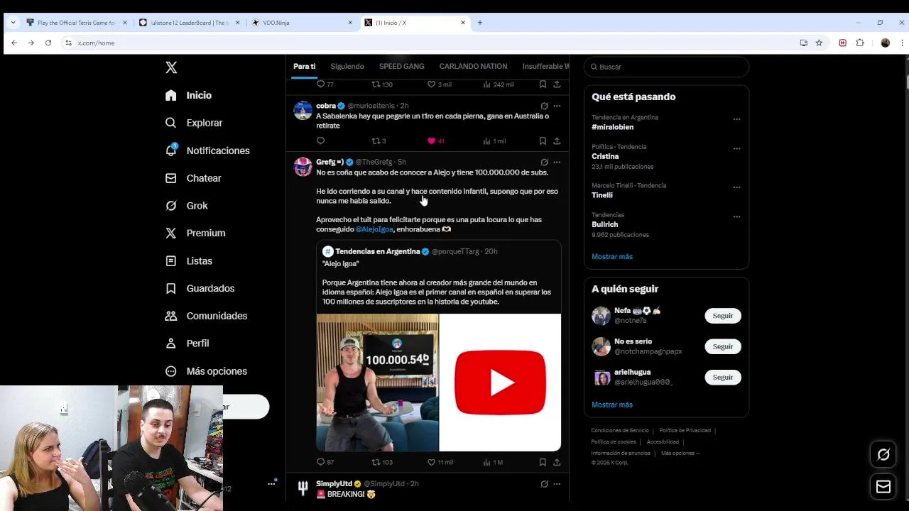View stats of cobra's post
This screenshot has height=511, width=909.
(x=494, y=141)
